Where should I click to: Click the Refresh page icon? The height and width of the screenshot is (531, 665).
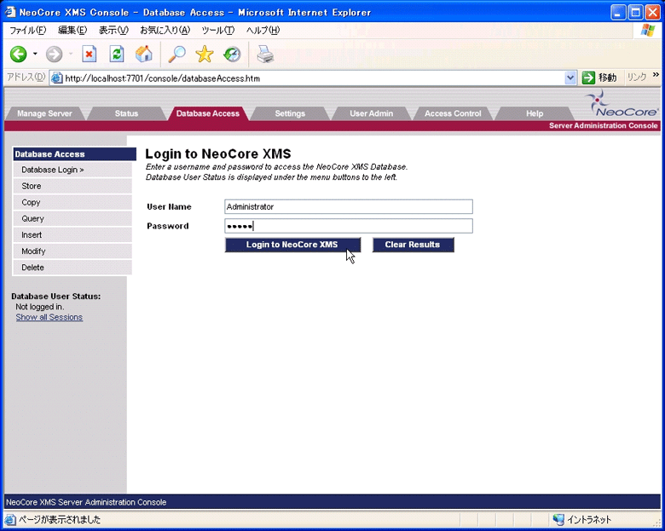click(x=117, y=54)
